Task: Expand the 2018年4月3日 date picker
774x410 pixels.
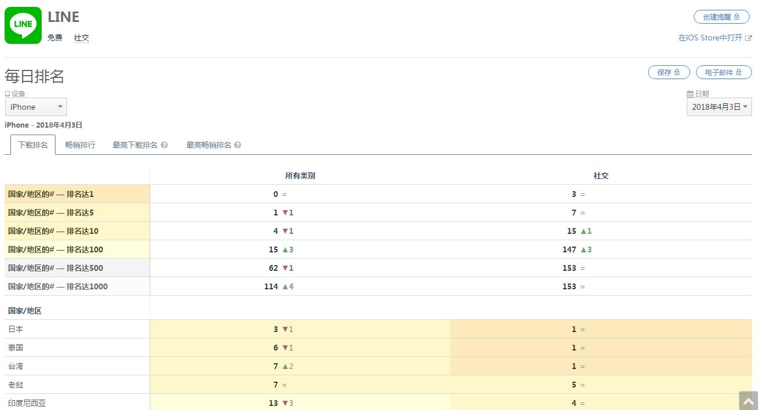Action: pos(719,107)
